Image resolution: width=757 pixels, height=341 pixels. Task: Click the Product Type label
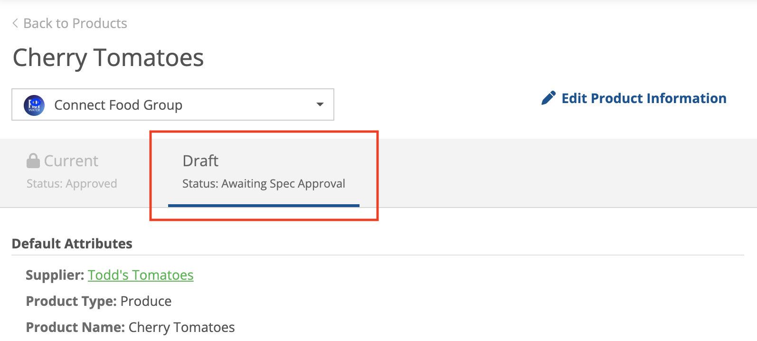tap(71, 301)
